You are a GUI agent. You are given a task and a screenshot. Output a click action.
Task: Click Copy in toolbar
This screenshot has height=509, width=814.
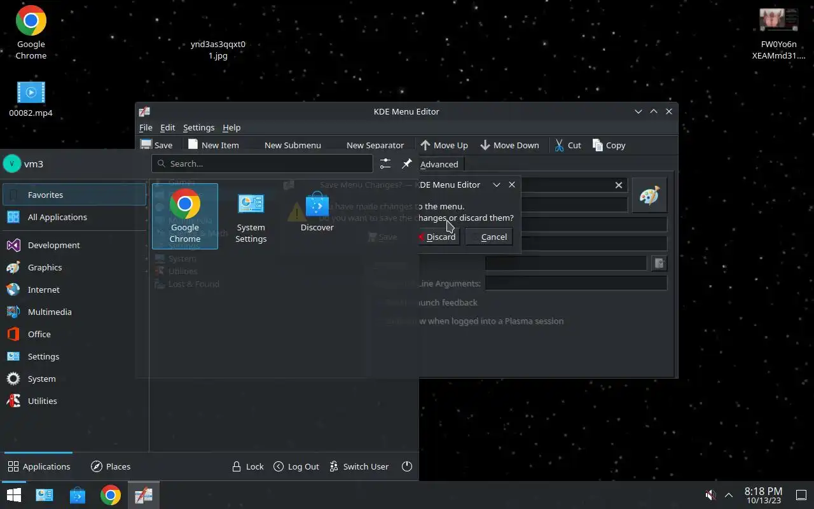pos(609,145)
